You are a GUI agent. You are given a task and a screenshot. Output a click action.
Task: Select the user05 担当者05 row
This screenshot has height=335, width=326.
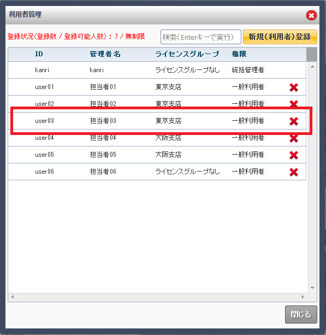[157, 155]
